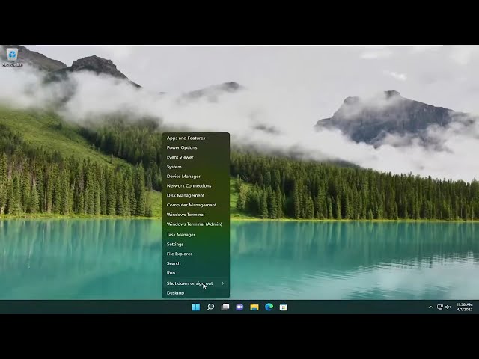
Task: Launch Windows Terminal (Admin) entry
Action: (x=195, y=224)
